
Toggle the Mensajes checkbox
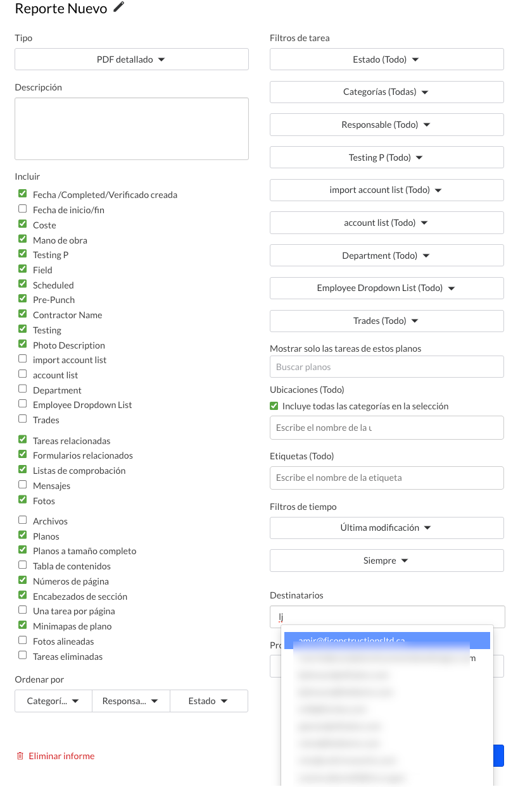point(23,485)
